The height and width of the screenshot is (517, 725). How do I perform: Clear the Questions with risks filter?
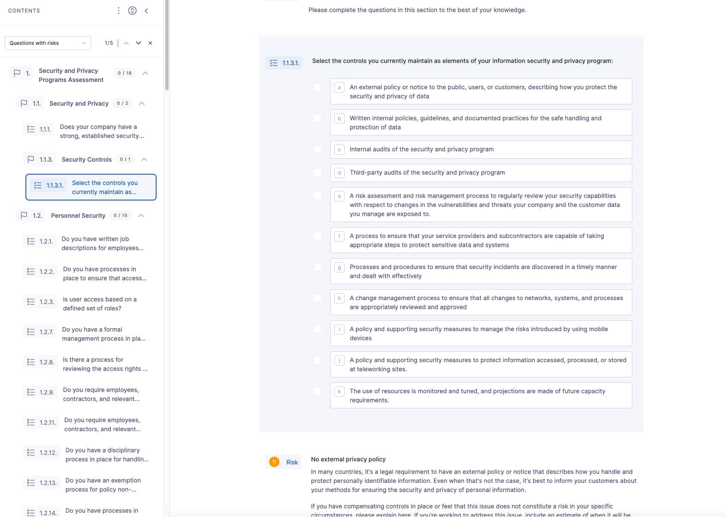150,43
